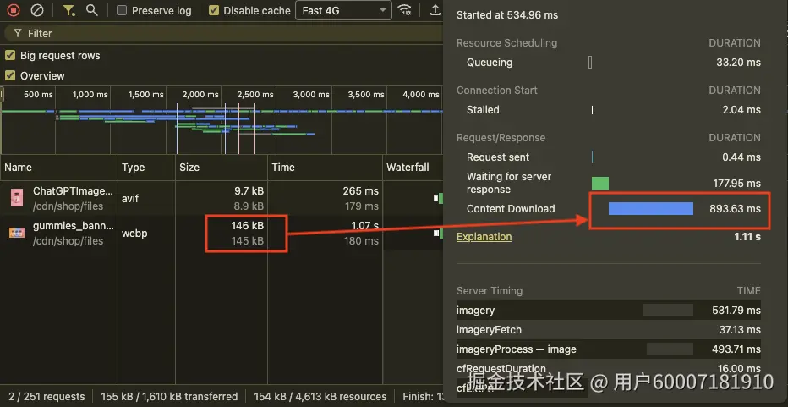788x407 pixels.
Task: Click the 2 / 251 requests status
Action: click(x=47, y=397)
